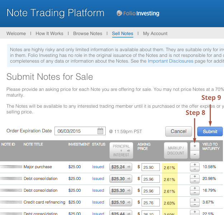This screenshot has width=224, height=215.
Task: Open Issued status in the 20.98% yield row
Action: pyautogui.click(x=98, y=179)
